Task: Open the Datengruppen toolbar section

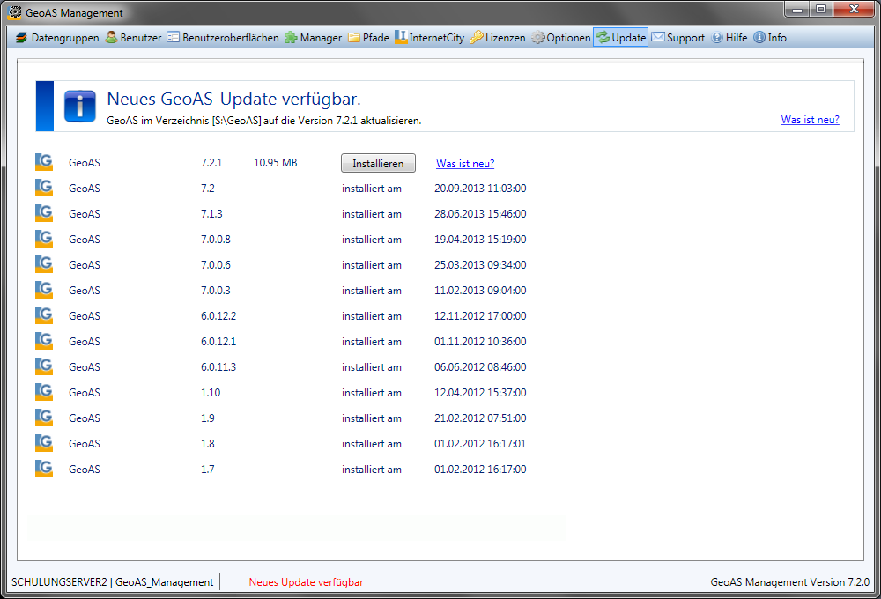Action: click(x=57, y=38)
